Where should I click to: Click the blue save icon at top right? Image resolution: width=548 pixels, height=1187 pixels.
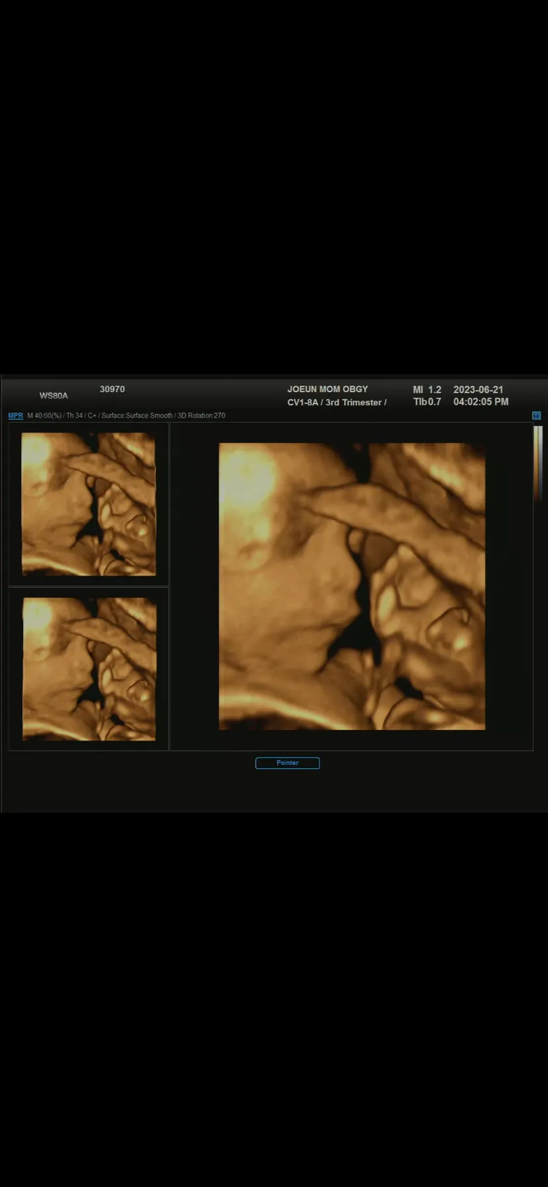[536, 415]
